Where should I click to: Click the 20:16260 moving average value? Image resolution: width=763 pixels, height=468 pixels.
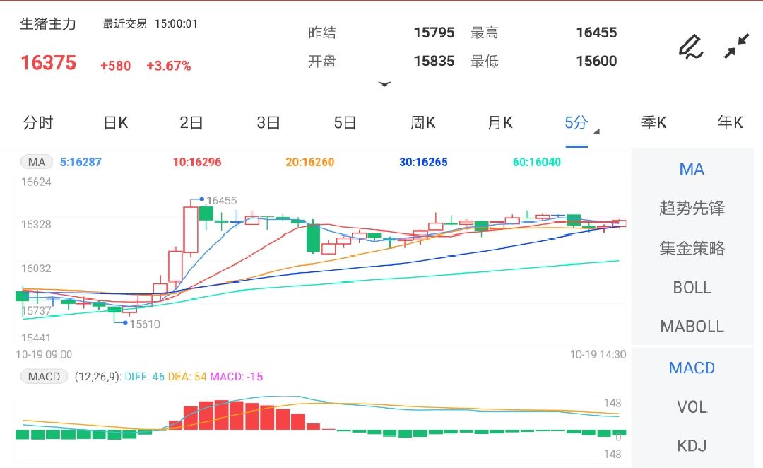(x=310, y=162)
